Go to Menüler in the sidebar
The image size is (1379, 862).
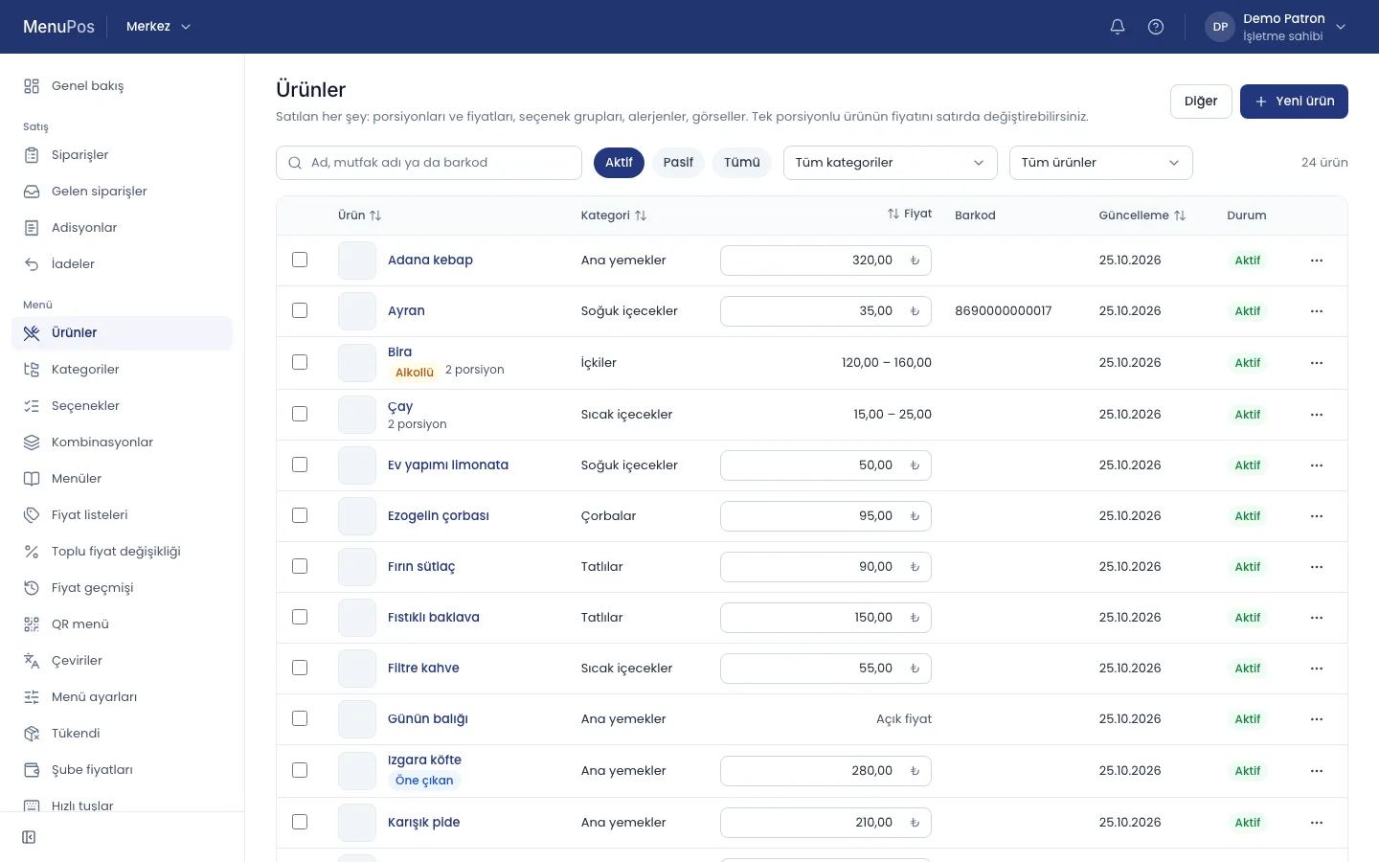tap(122, 479)
